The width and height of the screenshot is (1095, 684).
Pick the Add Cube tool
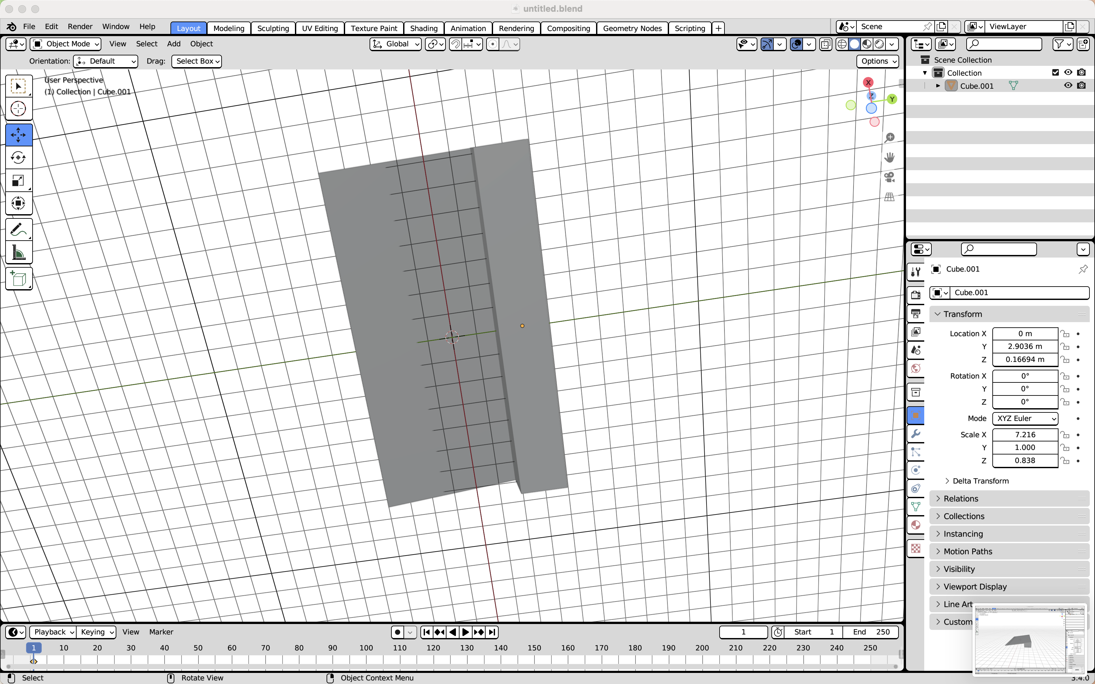[x=19, y=279]
